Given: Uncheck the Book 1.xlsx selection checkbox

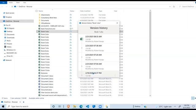Looking at the screenshot, I should [37, 31].
